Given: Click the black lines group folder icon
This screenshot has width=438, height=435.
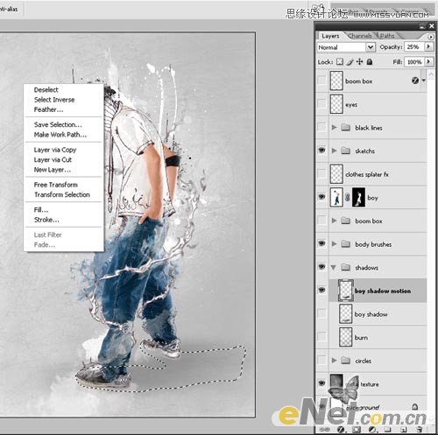Looking at the screenshot, I should (x=346, y=127).
